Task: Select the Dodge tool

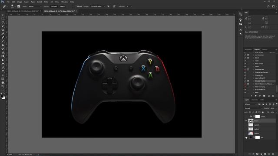Action: [x=3, y=64]
